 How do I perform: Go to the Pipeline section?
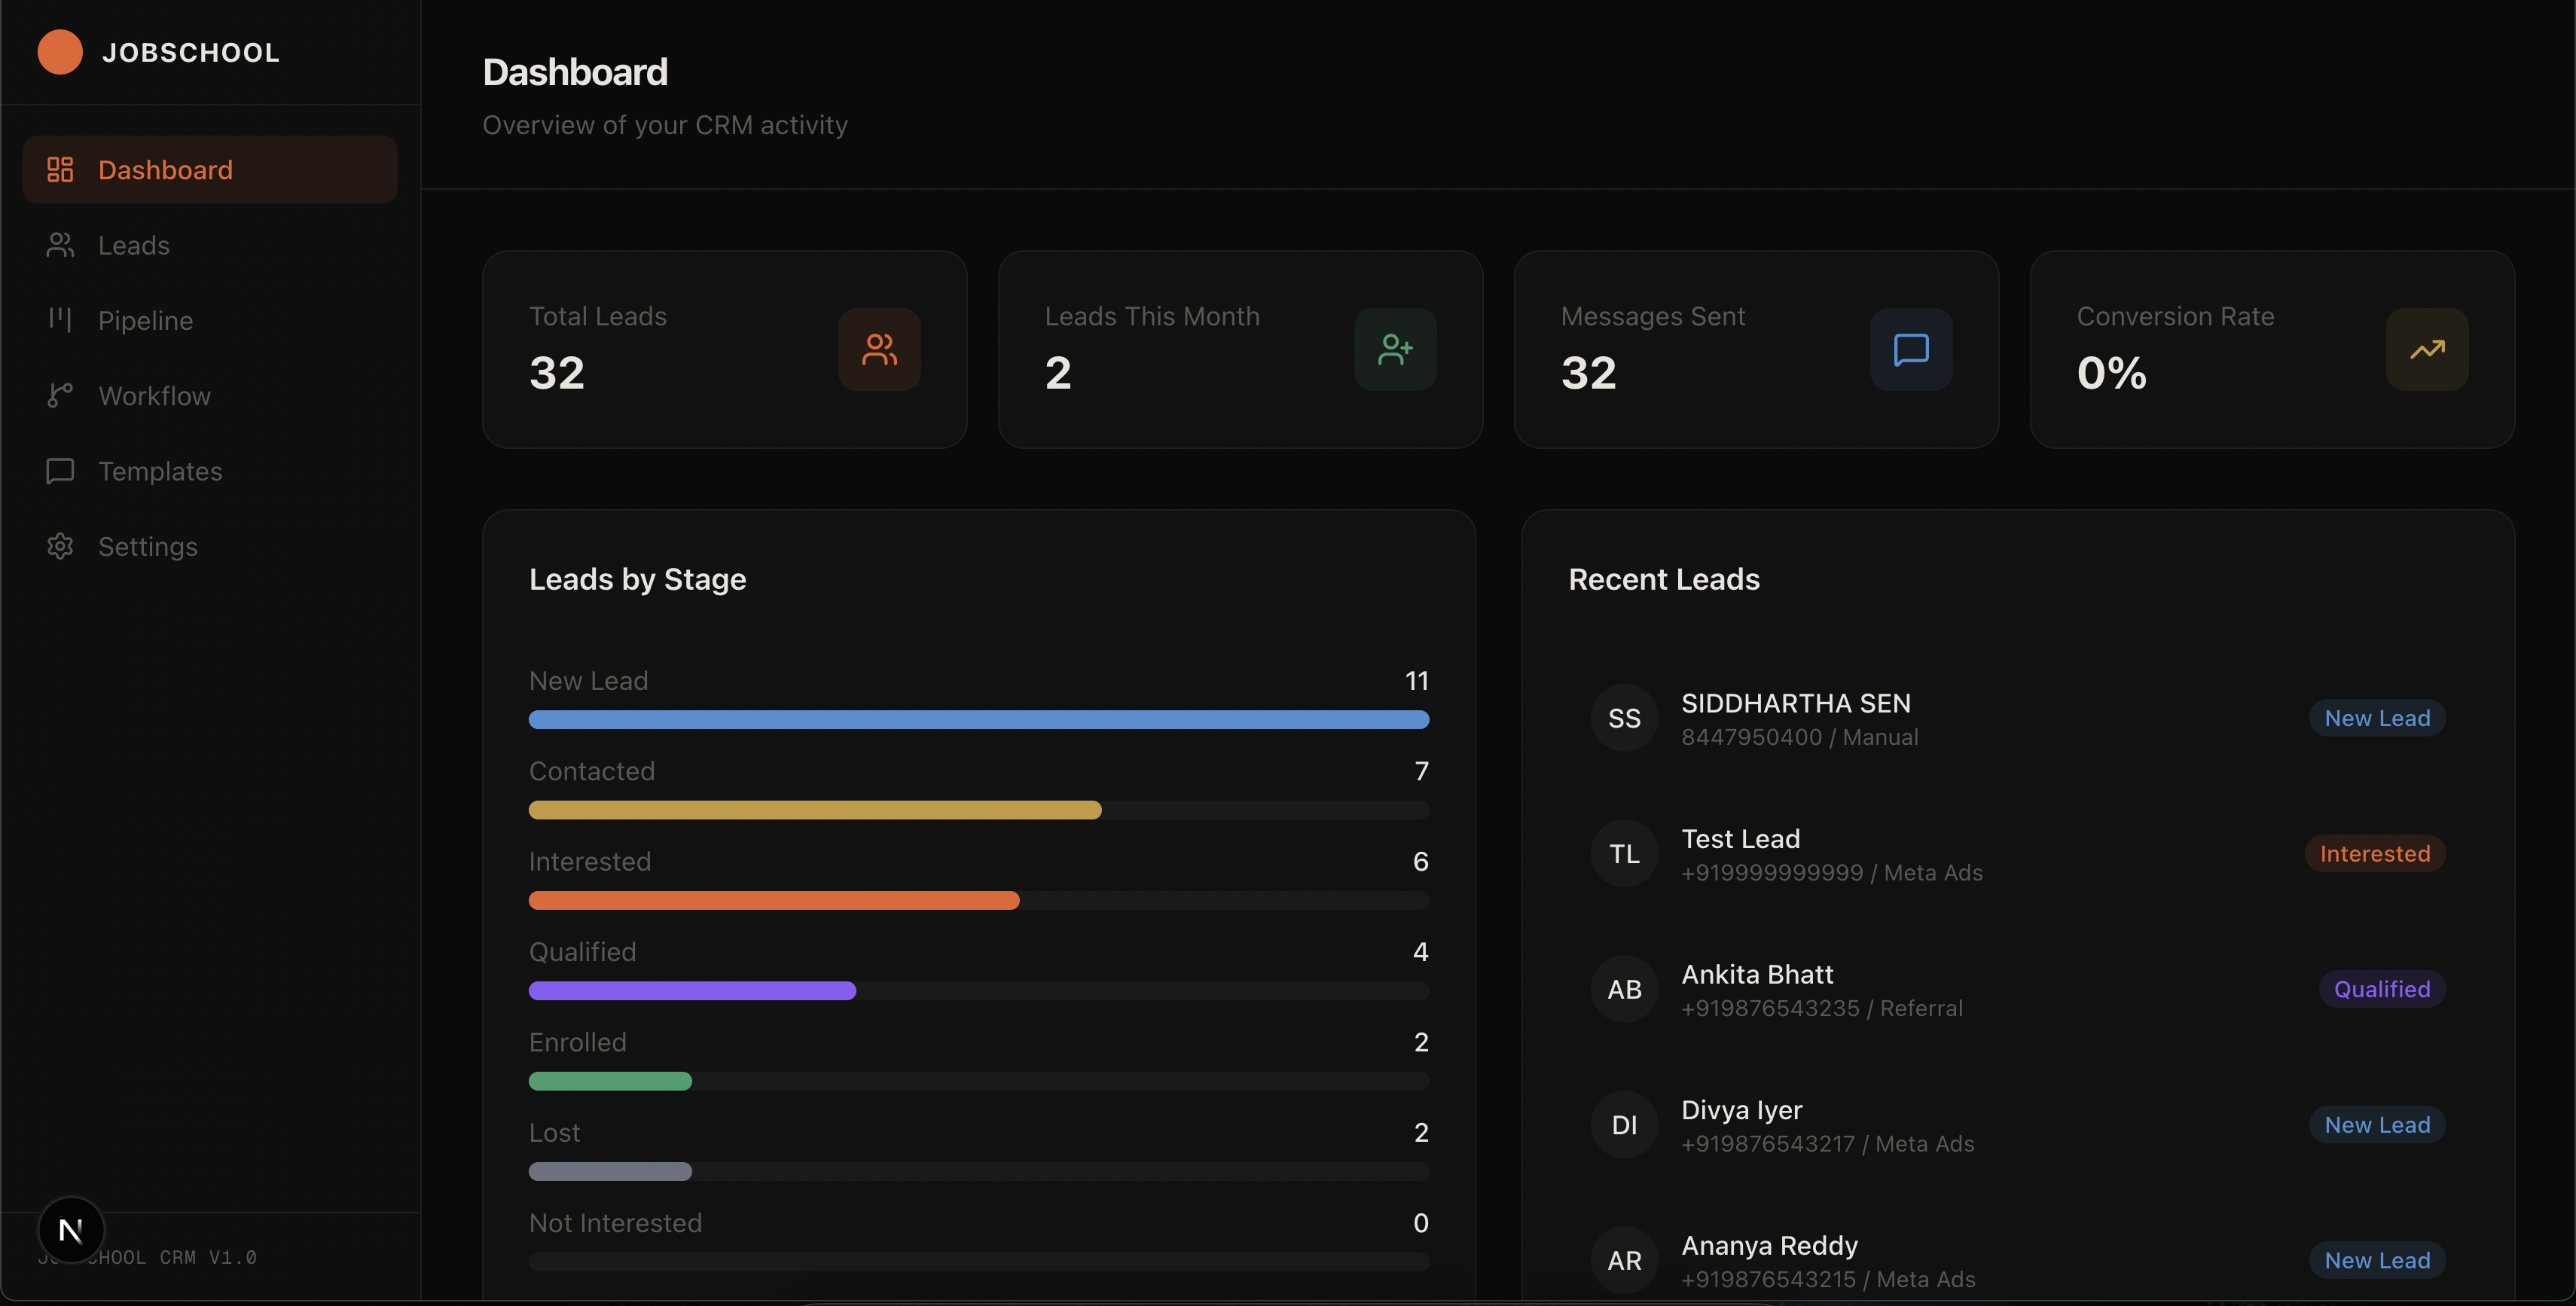coord(145,320)
